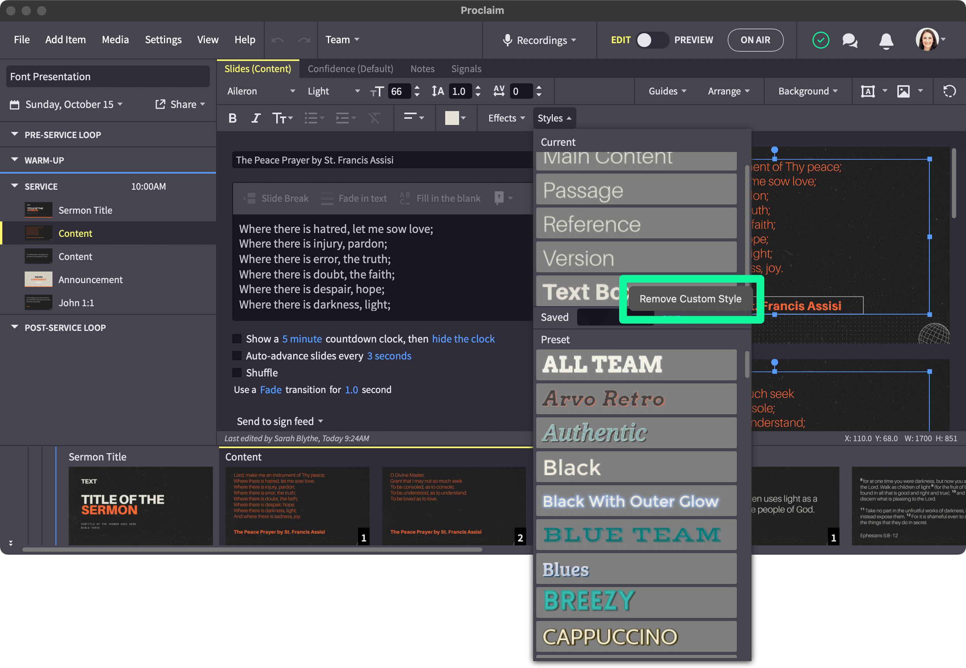The image size is (966, 668).
Task: Collapse the SERVICE section
Action: pos(15,186)
